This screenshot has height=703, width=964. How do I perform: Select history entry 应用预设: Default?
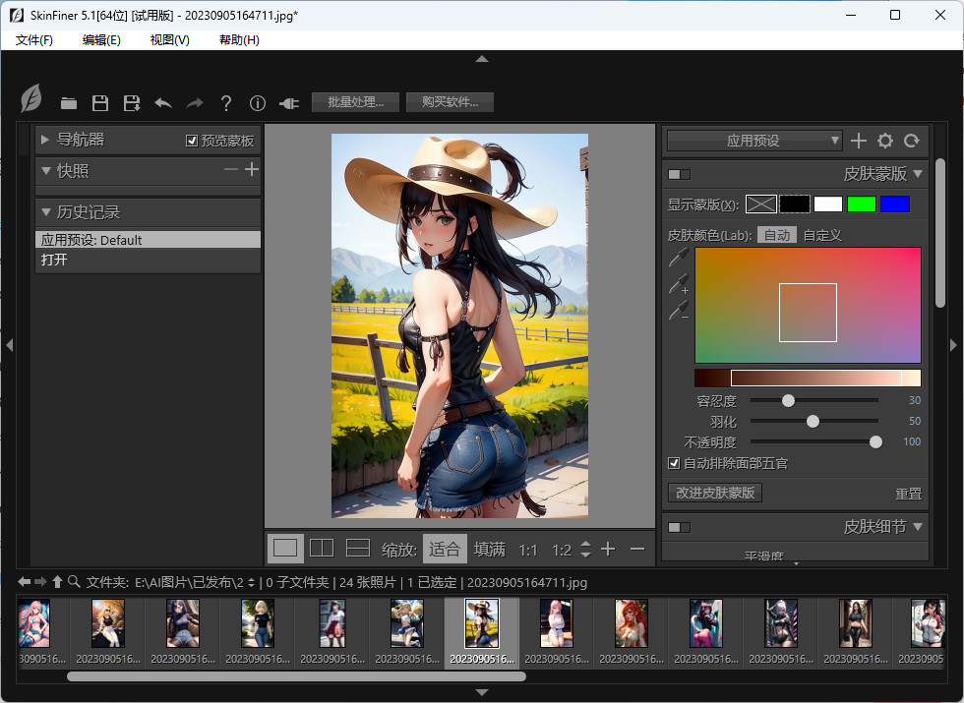[149, 240]
